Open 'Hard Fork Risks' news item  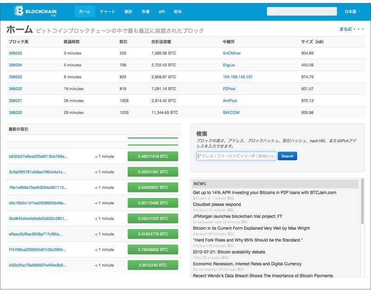[x=248, y=240]
